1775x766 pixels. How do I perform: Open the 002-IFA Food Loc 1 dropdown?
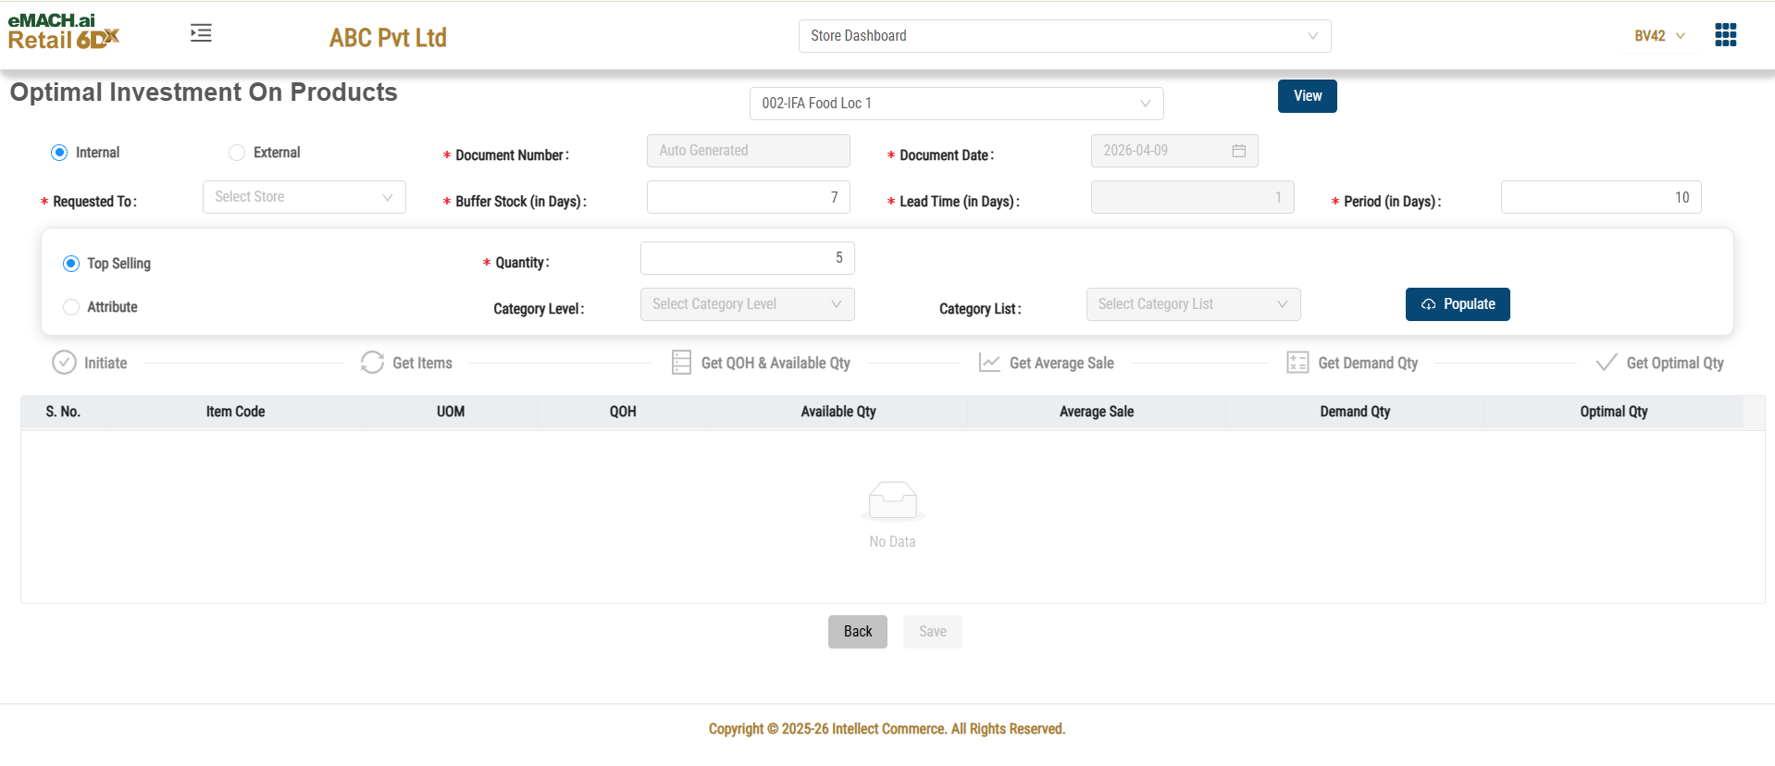pos(956,104)
